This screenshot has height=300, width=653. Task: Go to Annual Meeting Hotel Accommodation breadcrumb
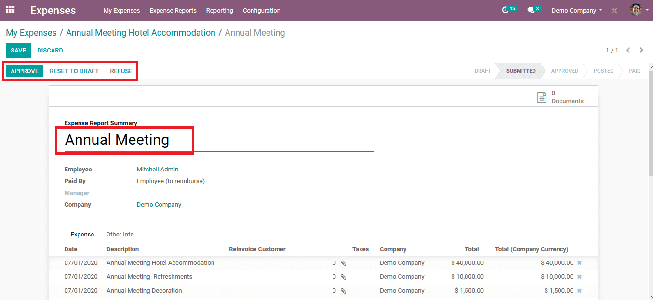tap(141, 33)
